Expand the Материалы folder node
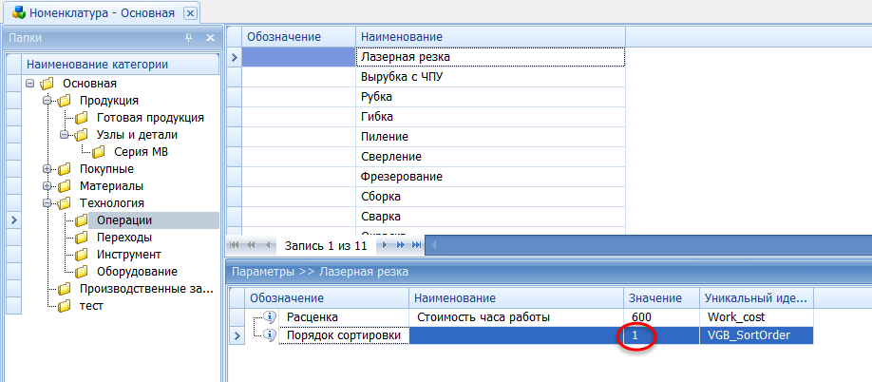The image size is (872, 382). (x=47, y=186)
